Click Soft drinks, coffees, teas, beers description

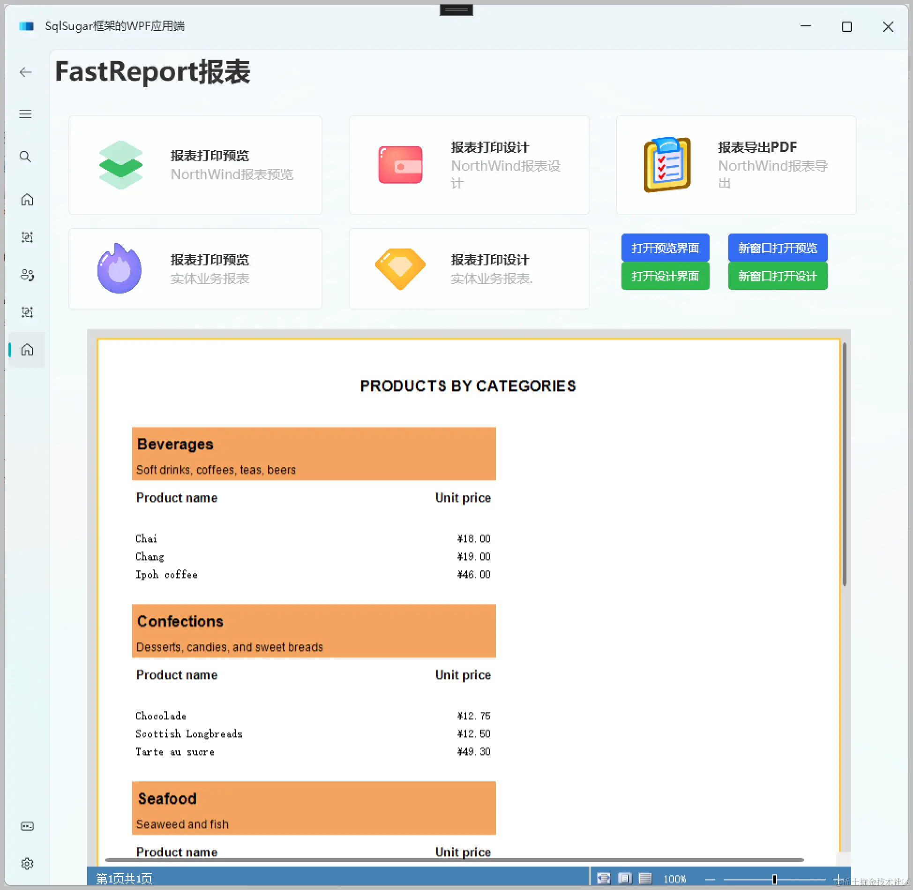point(216,469)
